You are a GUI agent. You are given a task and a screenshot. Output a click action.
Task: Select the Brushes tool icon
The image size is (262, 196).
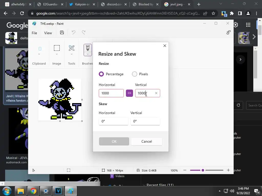pos(88,48)
